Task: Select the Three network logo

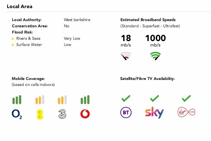Action: [62, 114]
